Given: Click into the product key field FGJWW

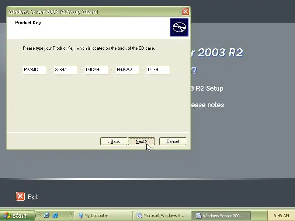Looking at the screenshot, I should pos(127,70).
